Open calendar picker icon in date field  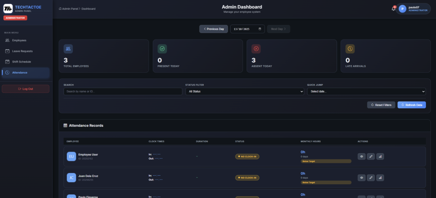click(x=260, y=29)
